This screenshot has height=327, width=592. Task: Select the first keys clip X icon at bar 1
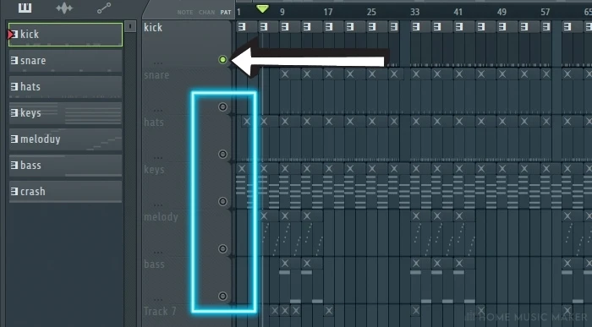pos(242,169)
